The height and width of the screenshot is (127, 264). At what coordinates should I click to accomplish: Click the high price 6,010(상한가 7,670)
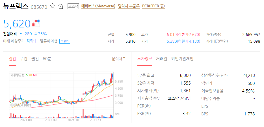(183, 35)
